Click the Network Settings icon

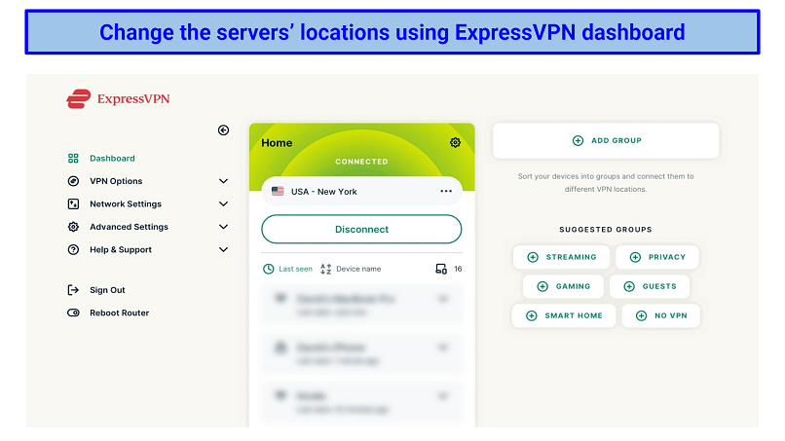click(73, 203)
